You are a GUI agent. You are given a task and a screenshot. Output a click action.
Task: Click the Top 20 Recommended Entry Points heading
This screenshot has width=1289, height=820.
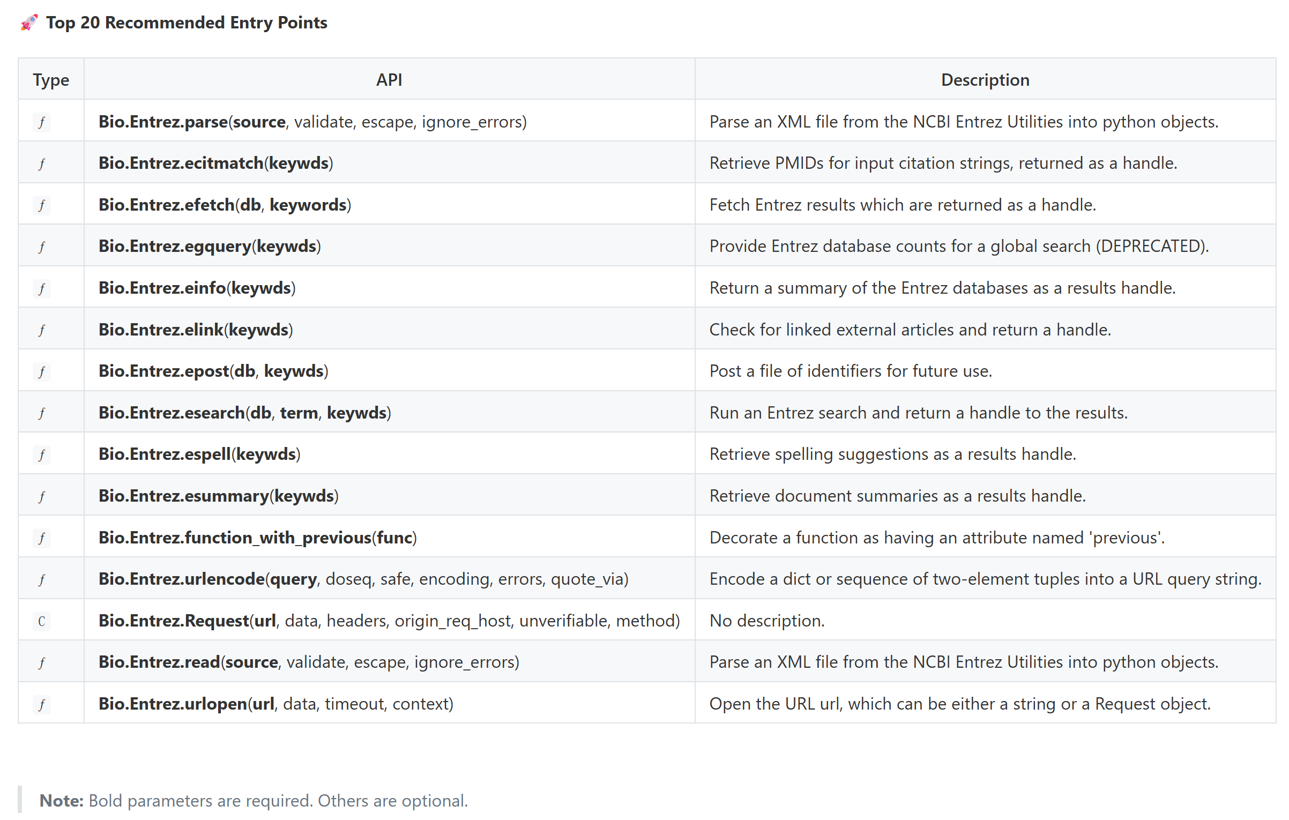[187, 23]
